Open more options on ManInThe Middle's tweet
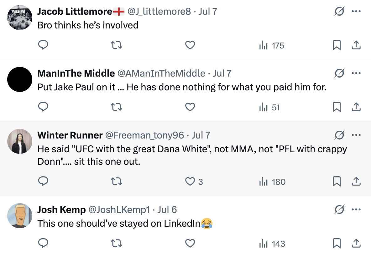Screen dimensions: 371x257 click(356, 73)
